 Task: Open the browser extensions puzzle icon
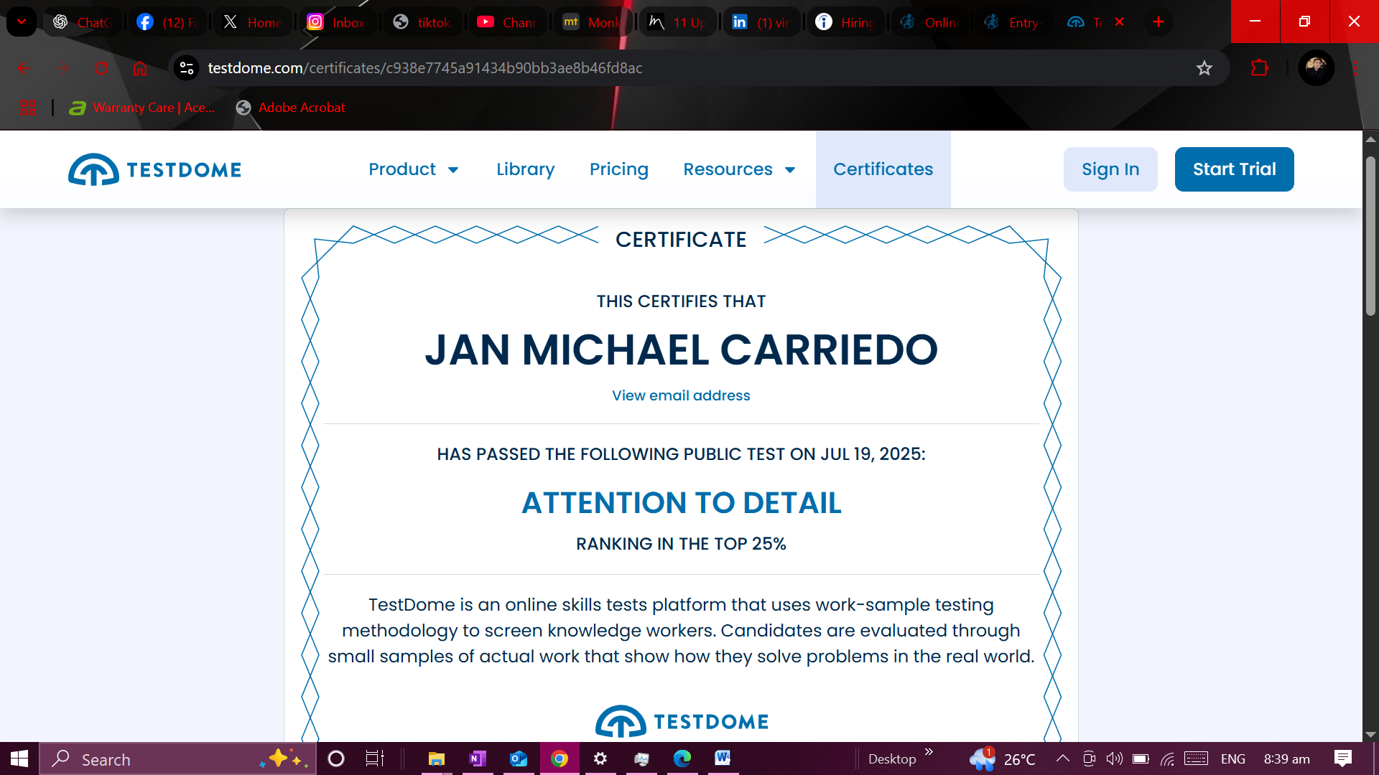(1259, 68)
